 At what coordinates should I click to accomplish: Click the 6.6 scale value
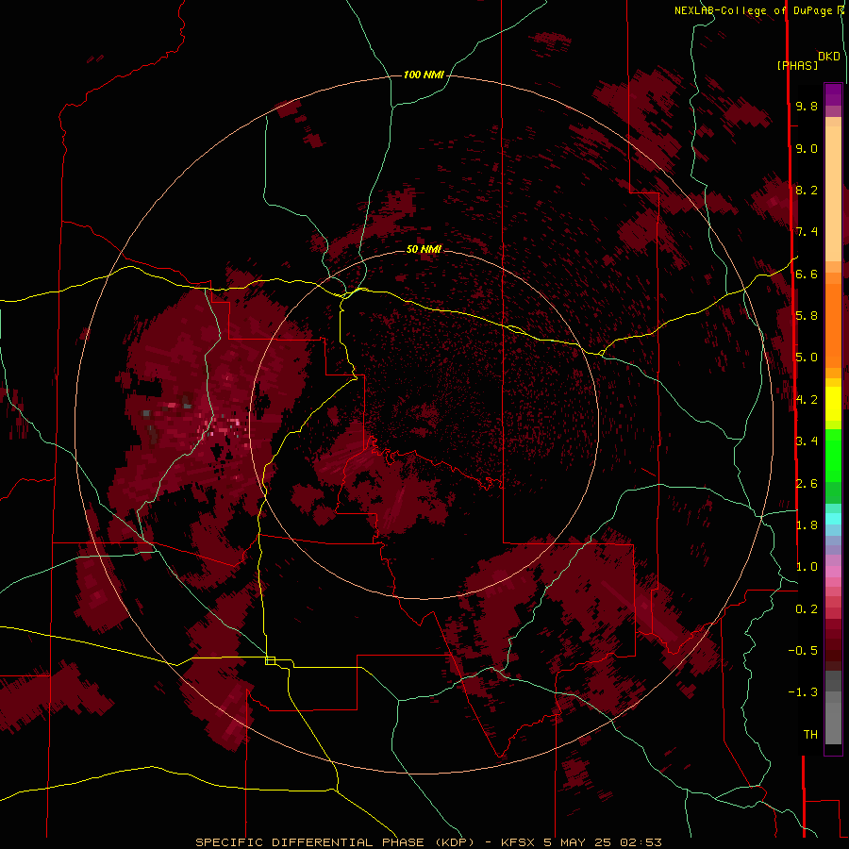[807, 274]
